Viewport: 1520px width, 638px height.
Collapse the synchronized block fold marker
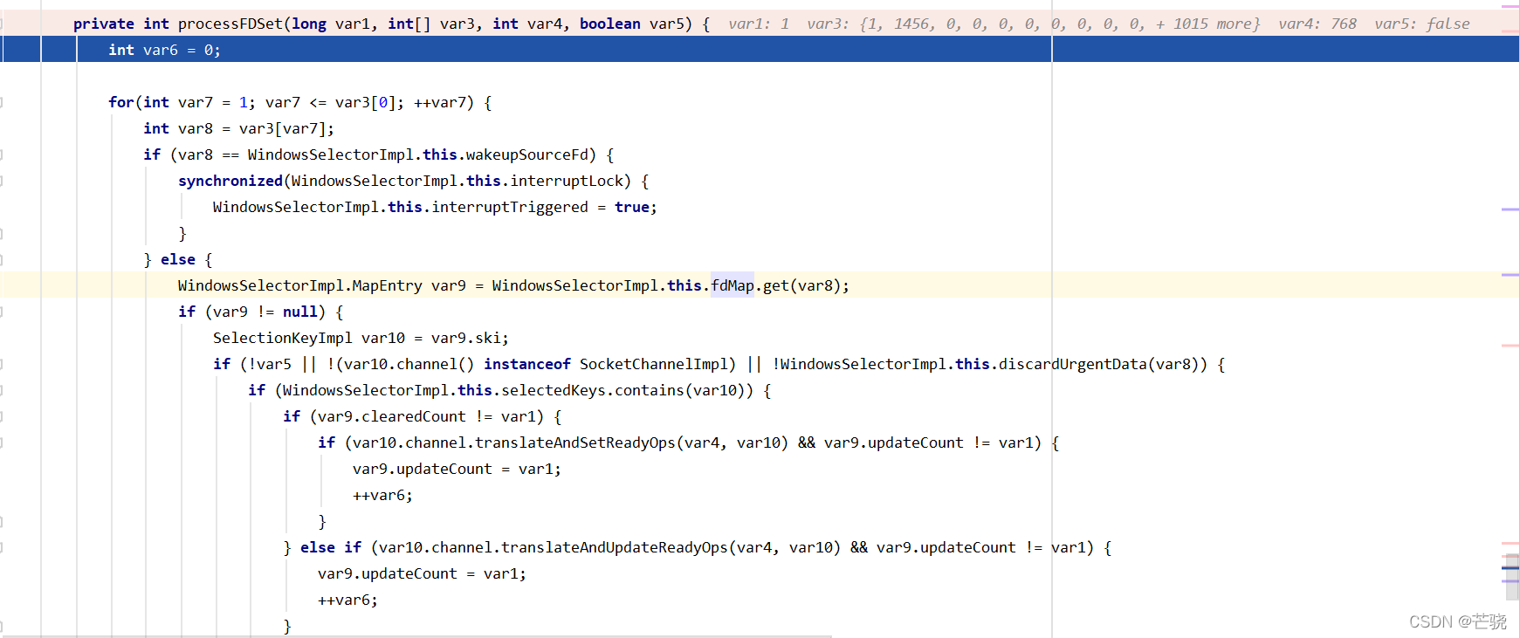[2, 182]
